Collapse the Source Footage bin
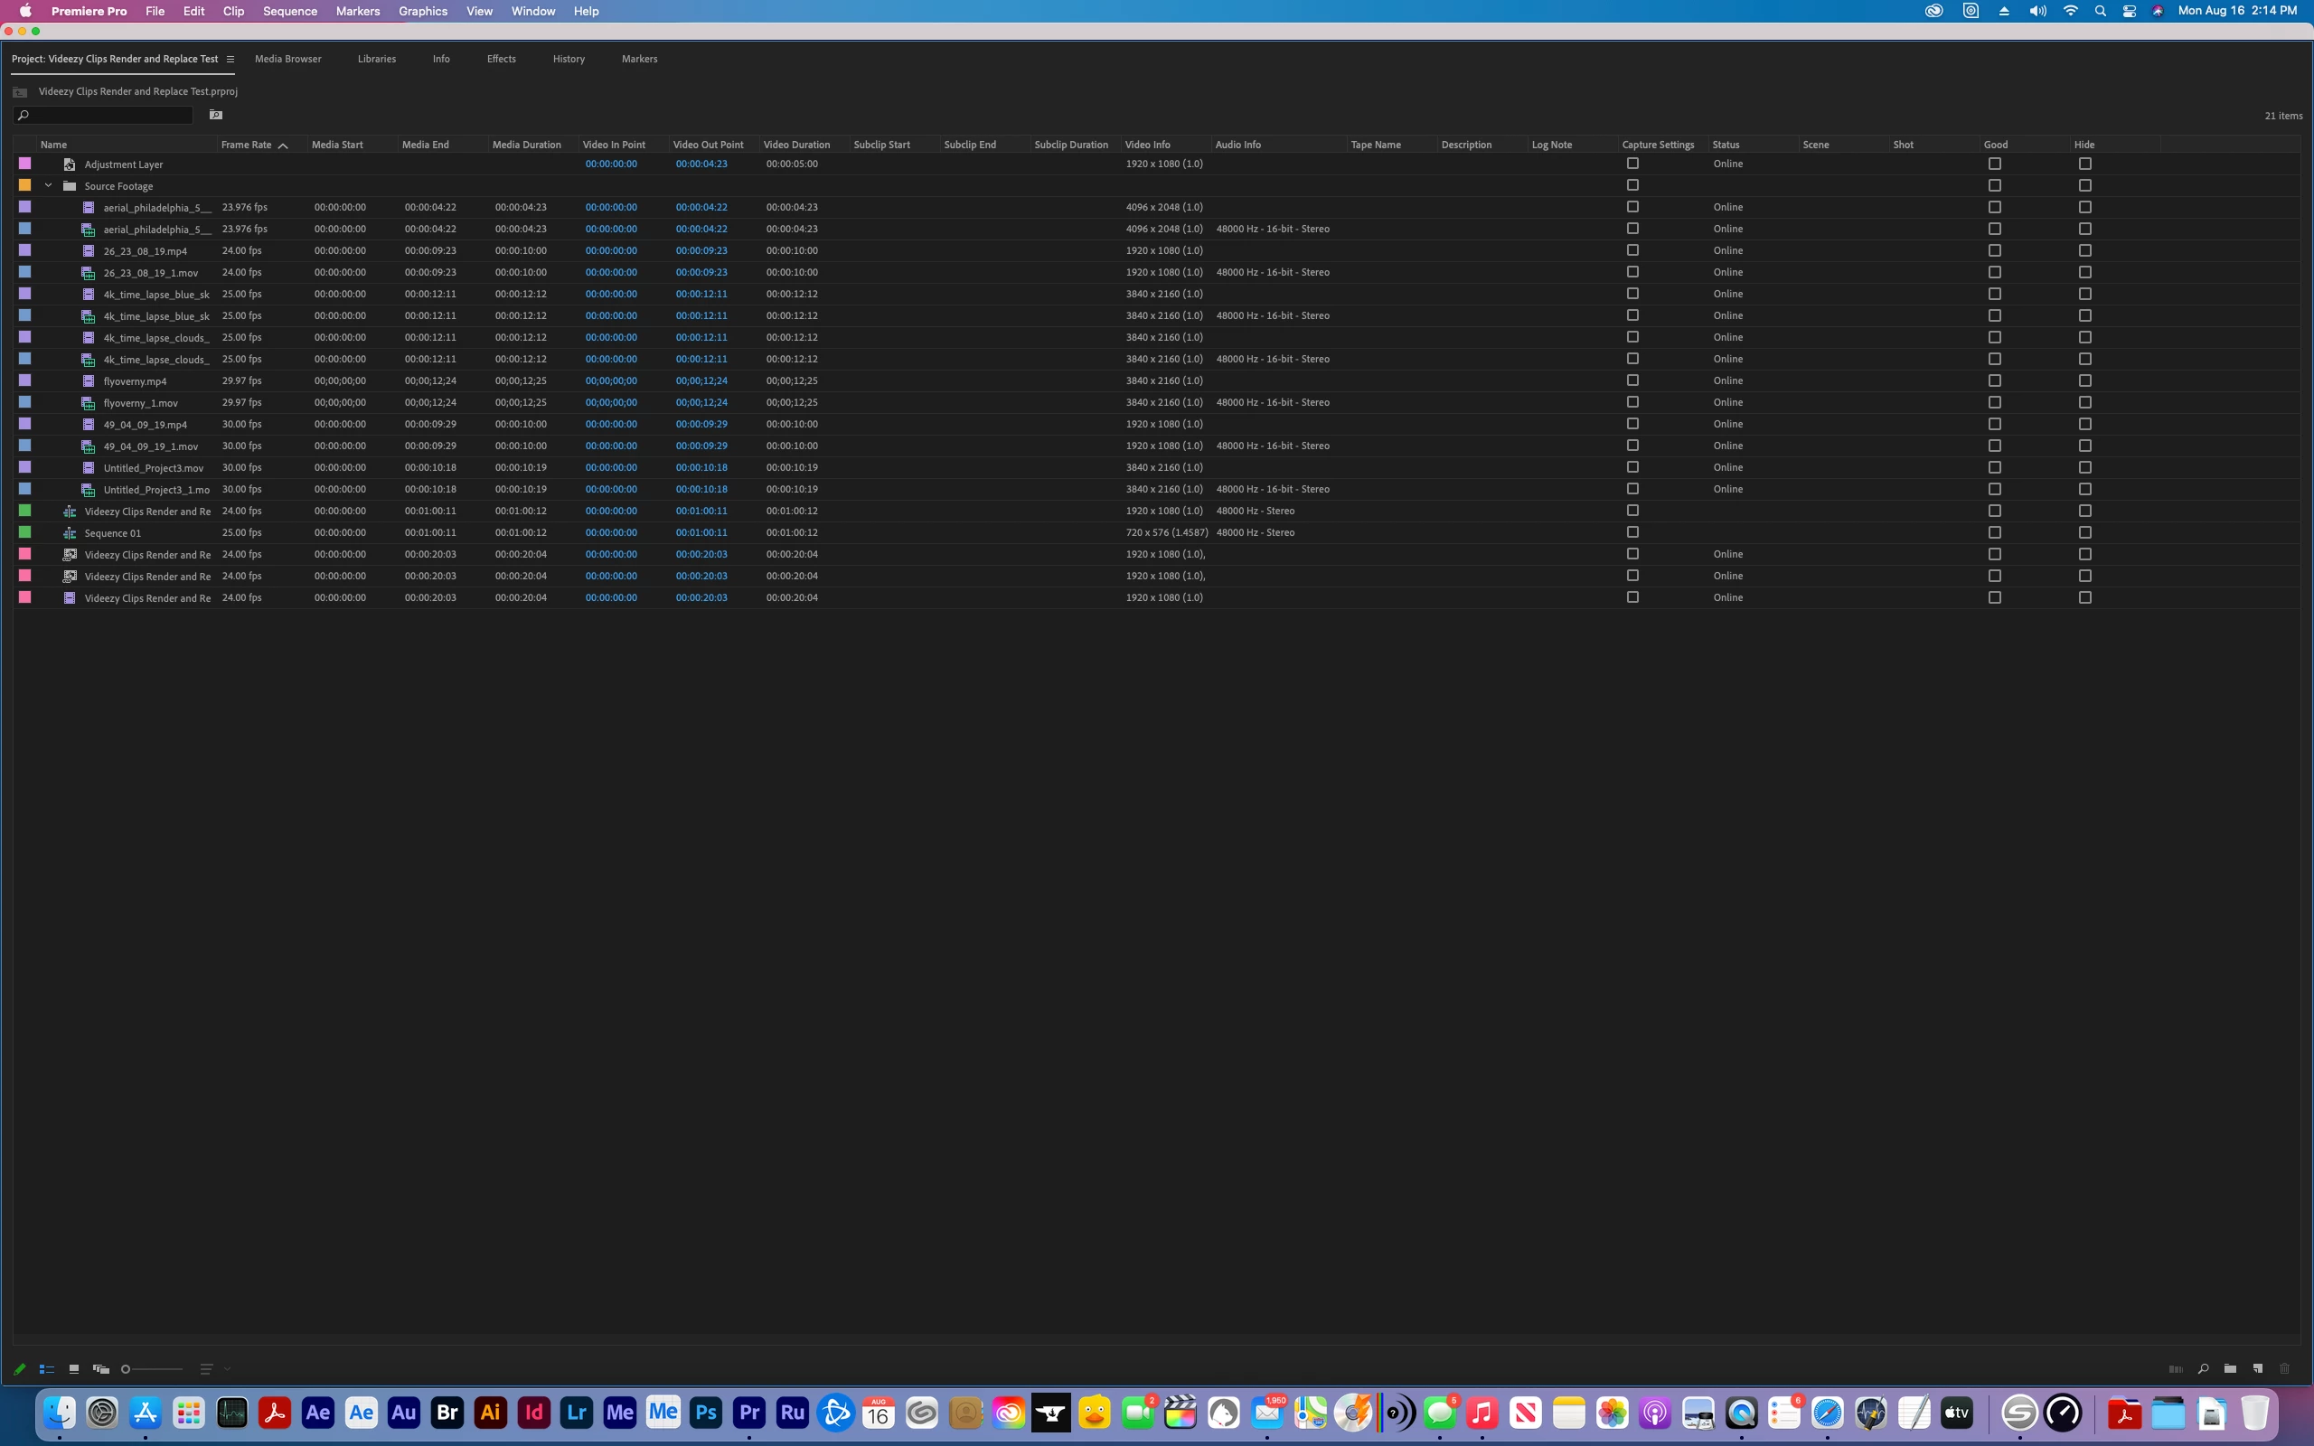Screen dimensions: 2314x1446 click(x=48, y=185)
